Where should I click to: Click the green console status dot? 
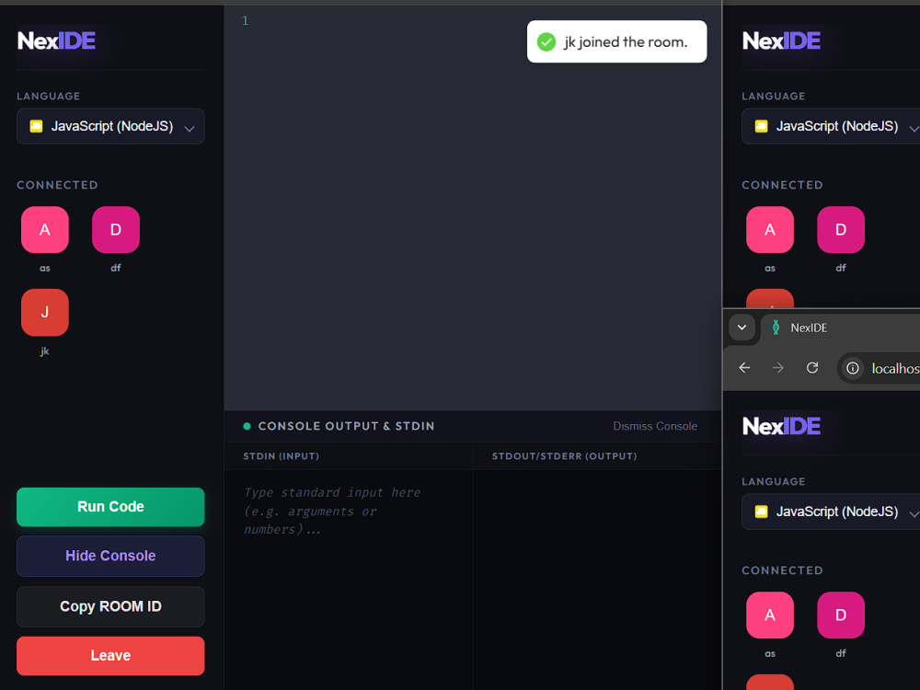coord(247,427)
